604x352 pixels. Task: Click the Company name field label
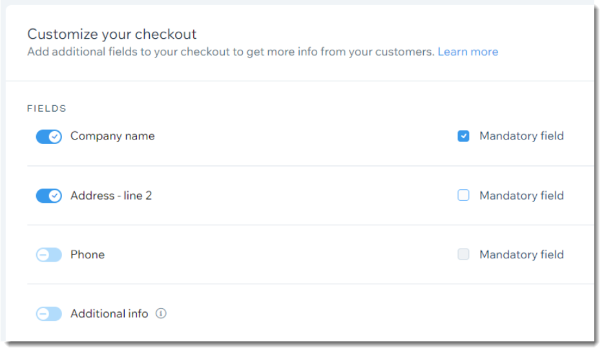click(x=112, y=136)
